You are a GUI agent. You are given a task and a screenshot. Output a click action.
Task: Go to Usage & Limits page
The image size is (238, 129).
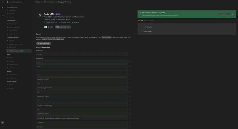coord(13,64)
